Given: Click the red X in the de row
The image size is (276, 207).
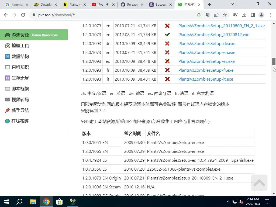Looking at the screenshot, I should pos(167,43).
